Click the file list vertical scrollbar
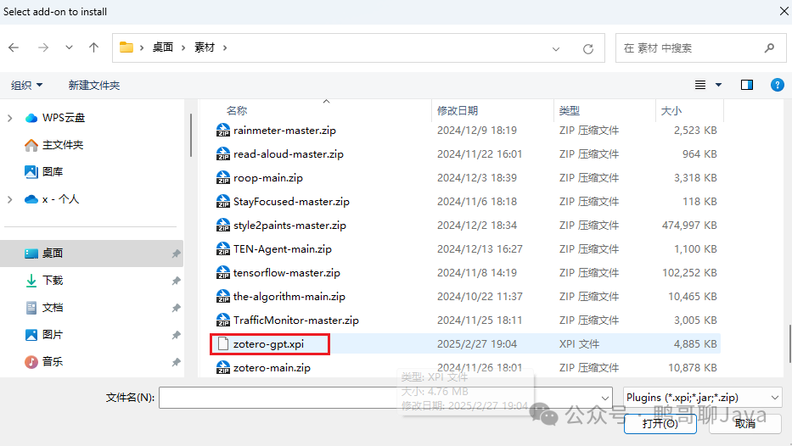Viewport: 792px width, 446px height. (x=789, y=344)
